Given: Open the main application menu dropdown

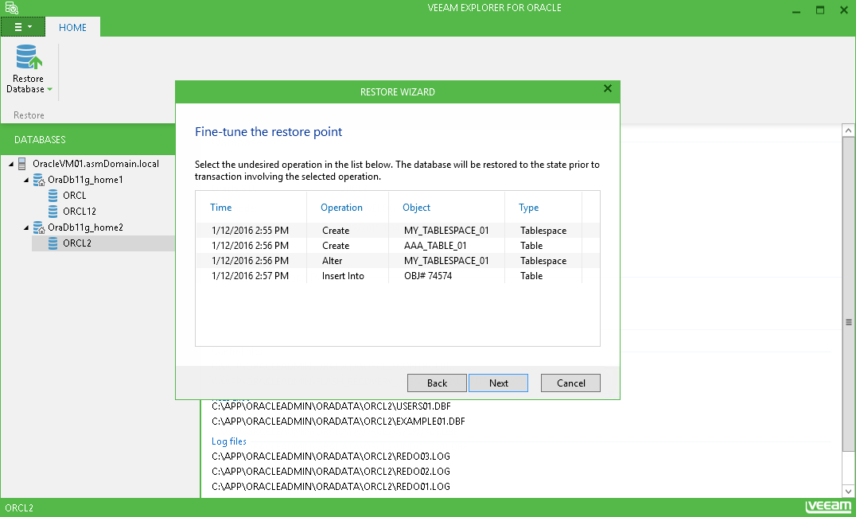Looking at the screenshot, I should [x=22, y=26].
